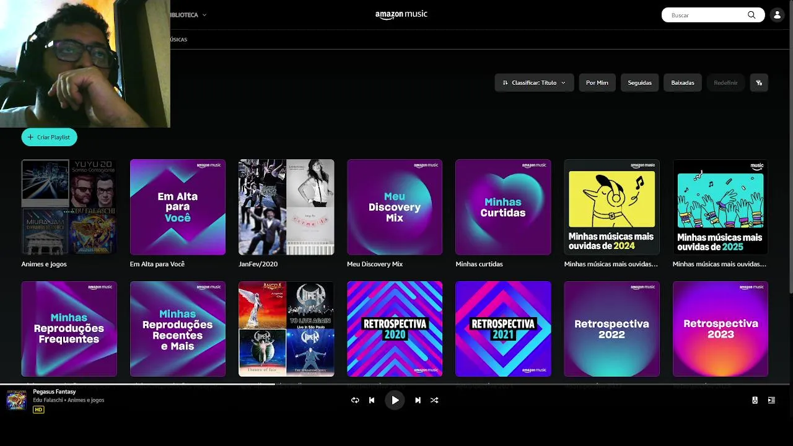
Task: Click the 'Em Alta para Você' title link
Action: click(x=157, y=264)
